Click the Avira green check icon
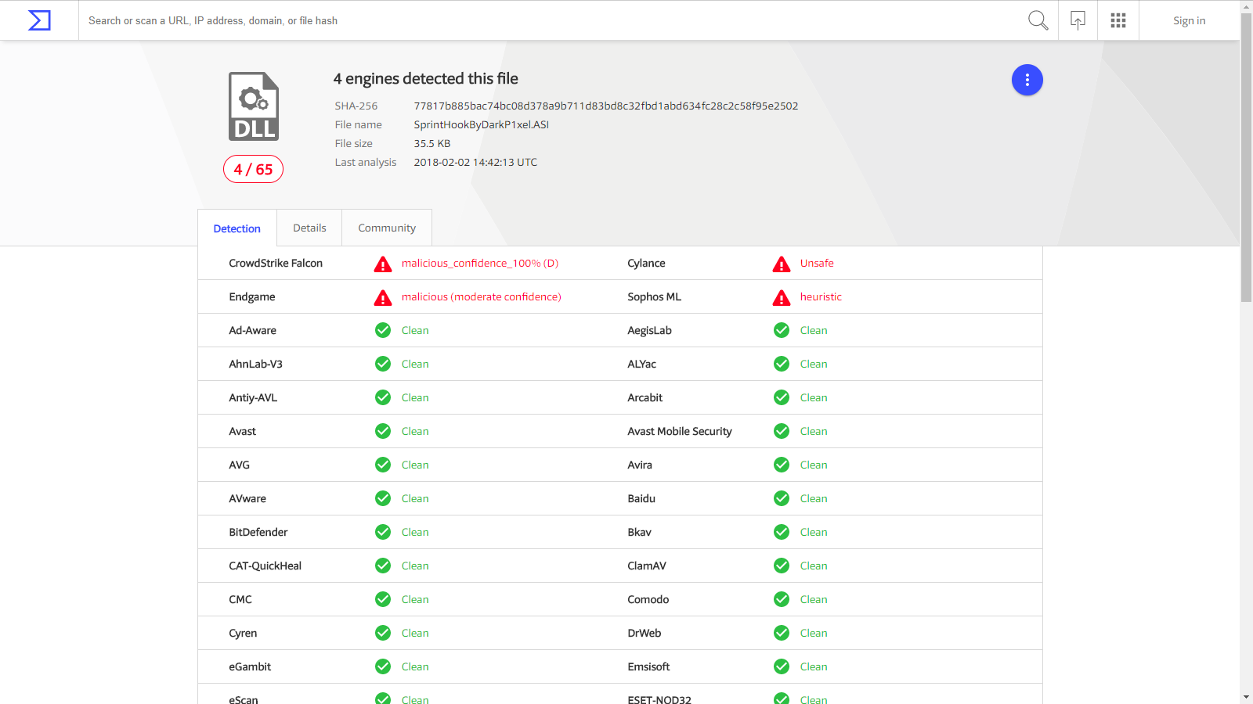 pos(782,465)
